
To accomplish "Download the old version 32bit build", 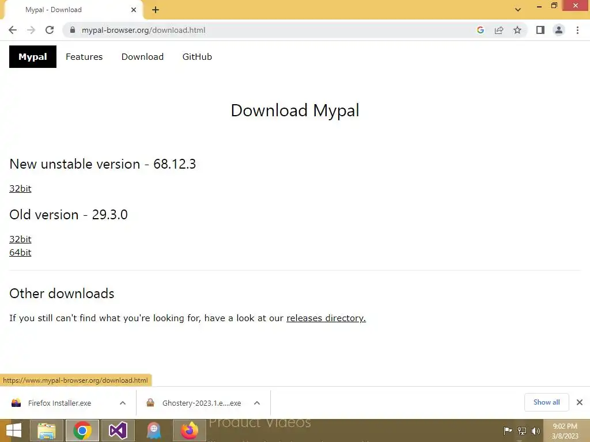I will pos(20,239).
